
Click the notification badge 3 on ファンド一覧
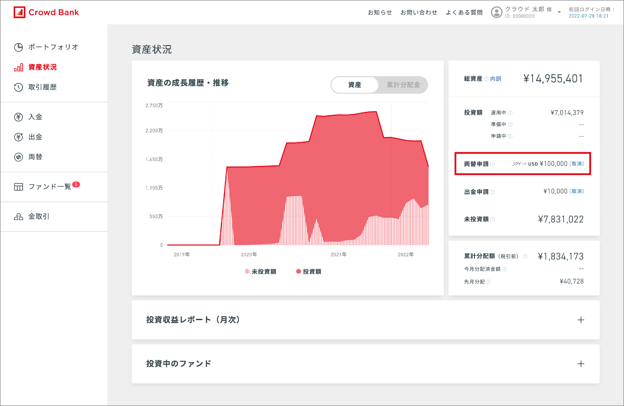point(76,184)
